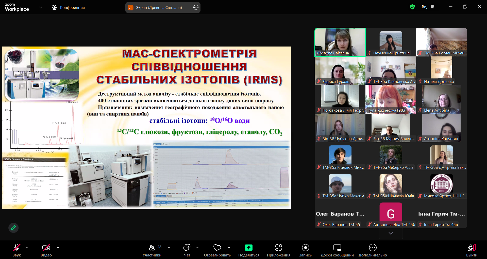Expand participants options arrow beside Участники
Screen dimensions: 487x259
coord(169,248)
